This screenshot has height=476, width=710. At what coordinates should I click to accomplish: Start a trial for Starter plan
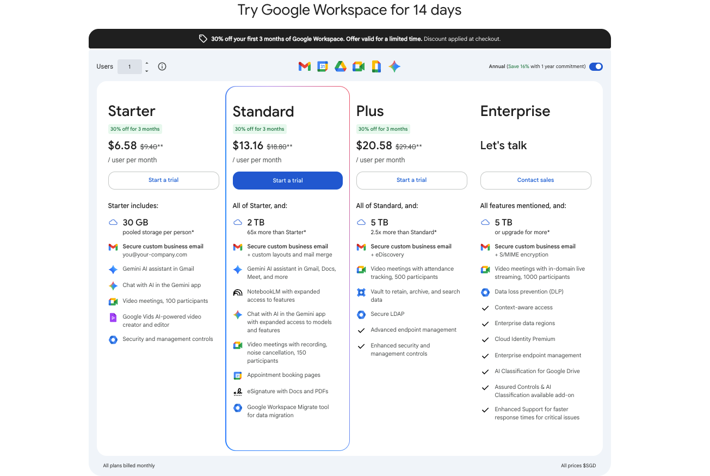point(164,180)
